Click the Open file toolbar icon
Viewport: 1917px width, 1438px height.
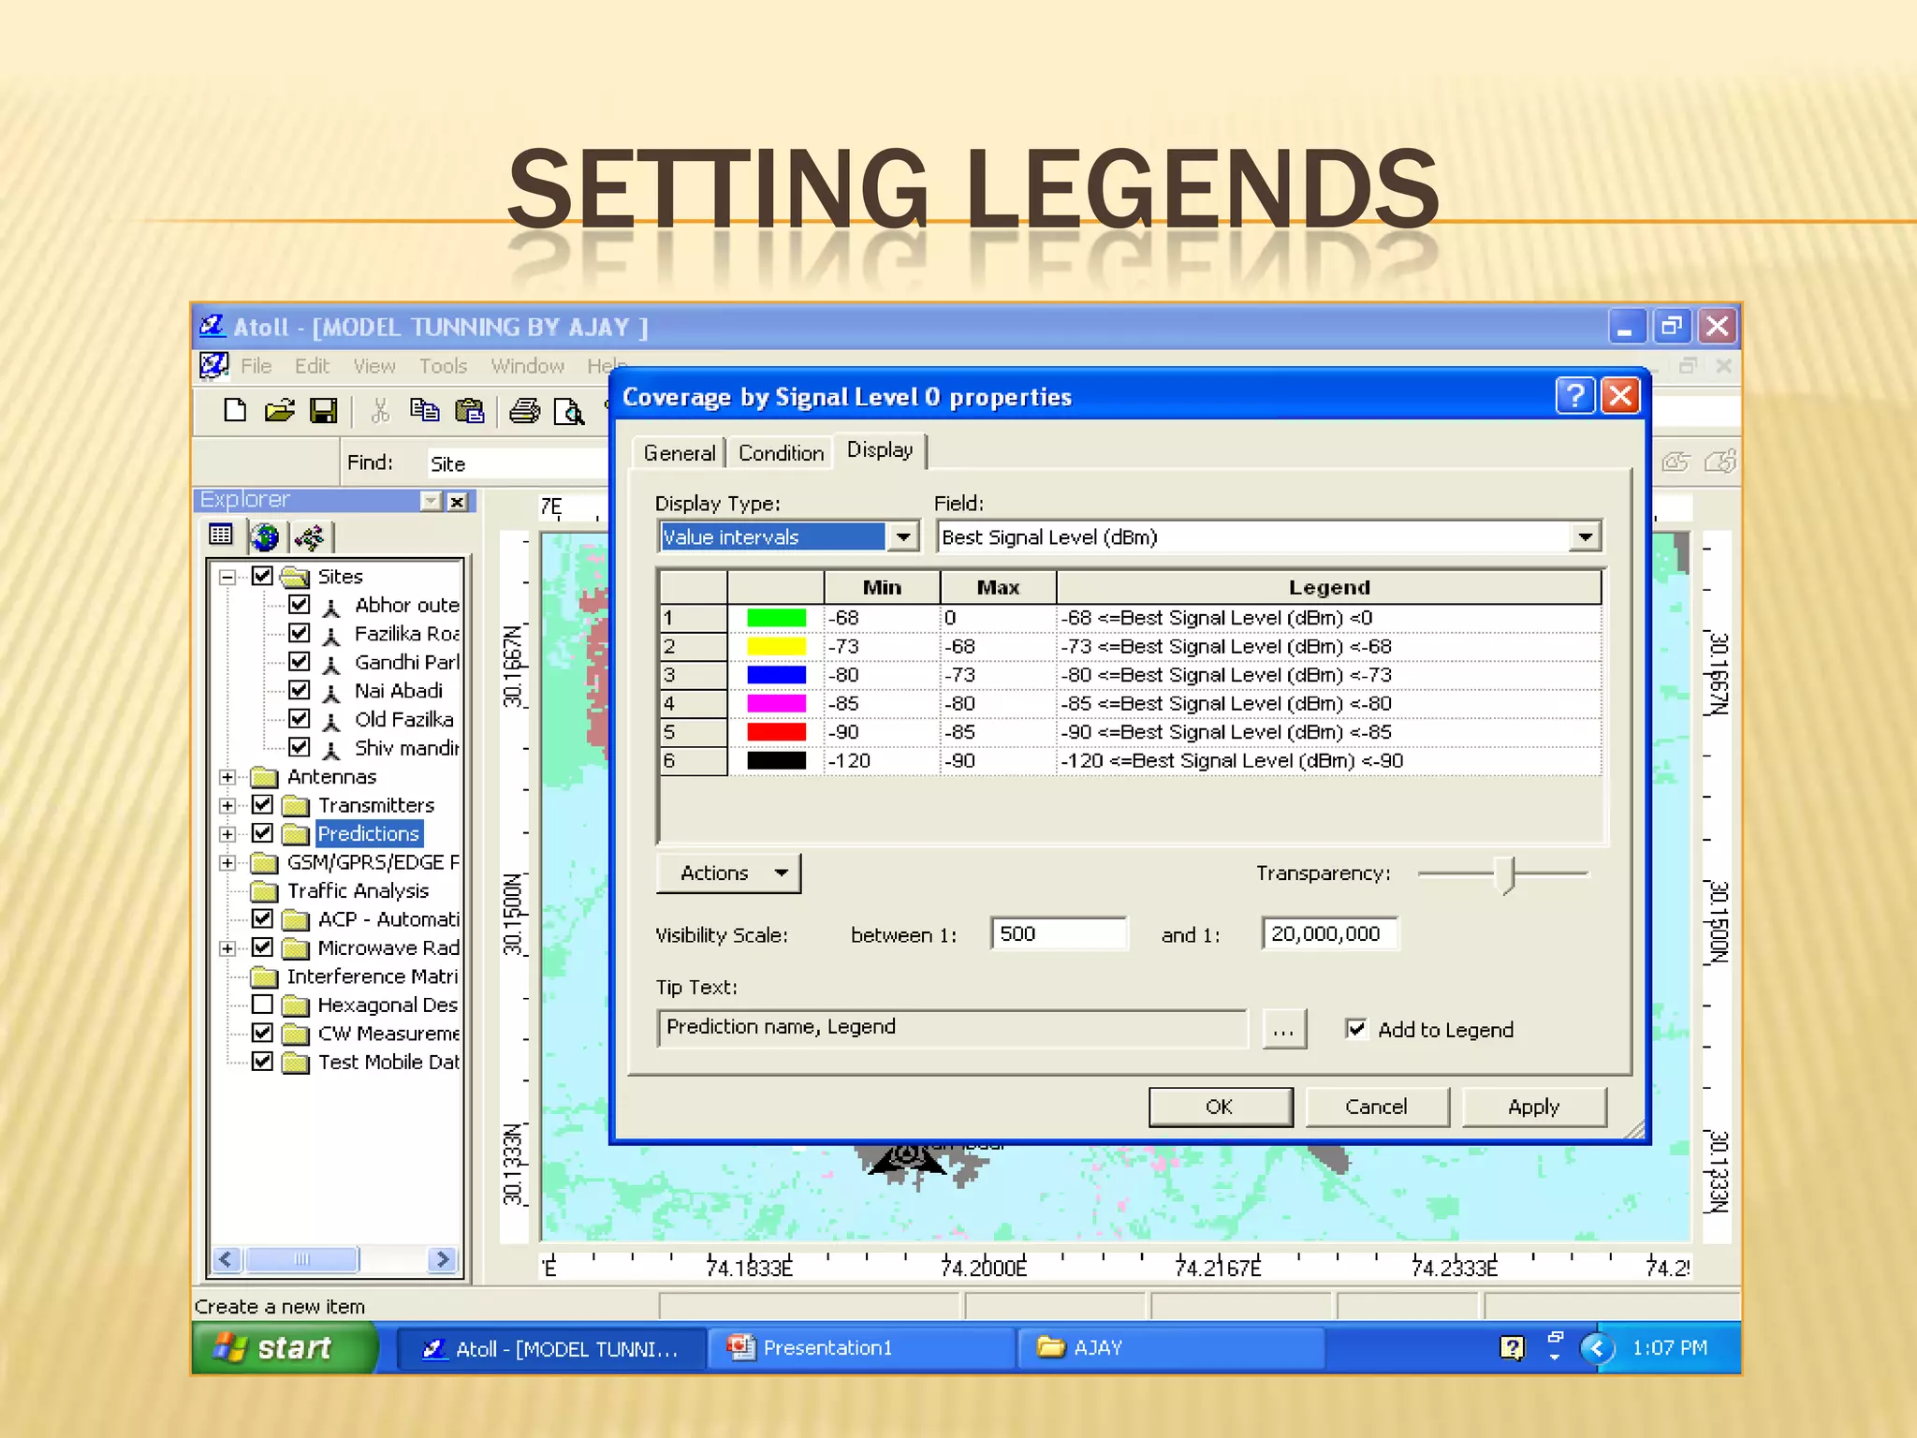(279, 411)
